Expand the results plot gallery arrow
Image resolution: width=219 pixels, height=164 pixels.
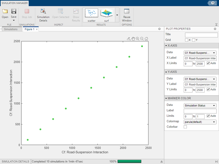point(117,15)
